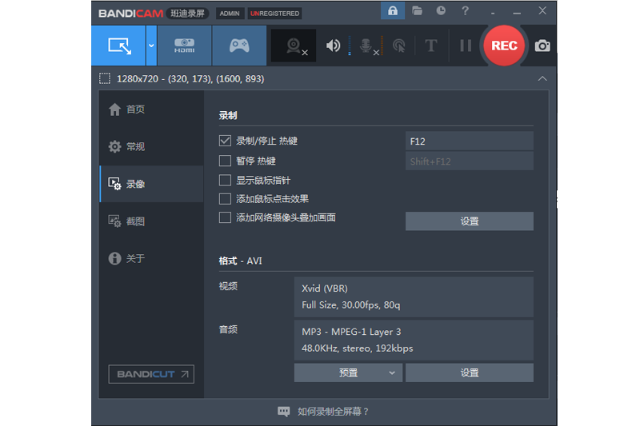The height and width of the screenshot is (426, 640).
Task: Click the camera screenshot icon
Action: (542, 46)
